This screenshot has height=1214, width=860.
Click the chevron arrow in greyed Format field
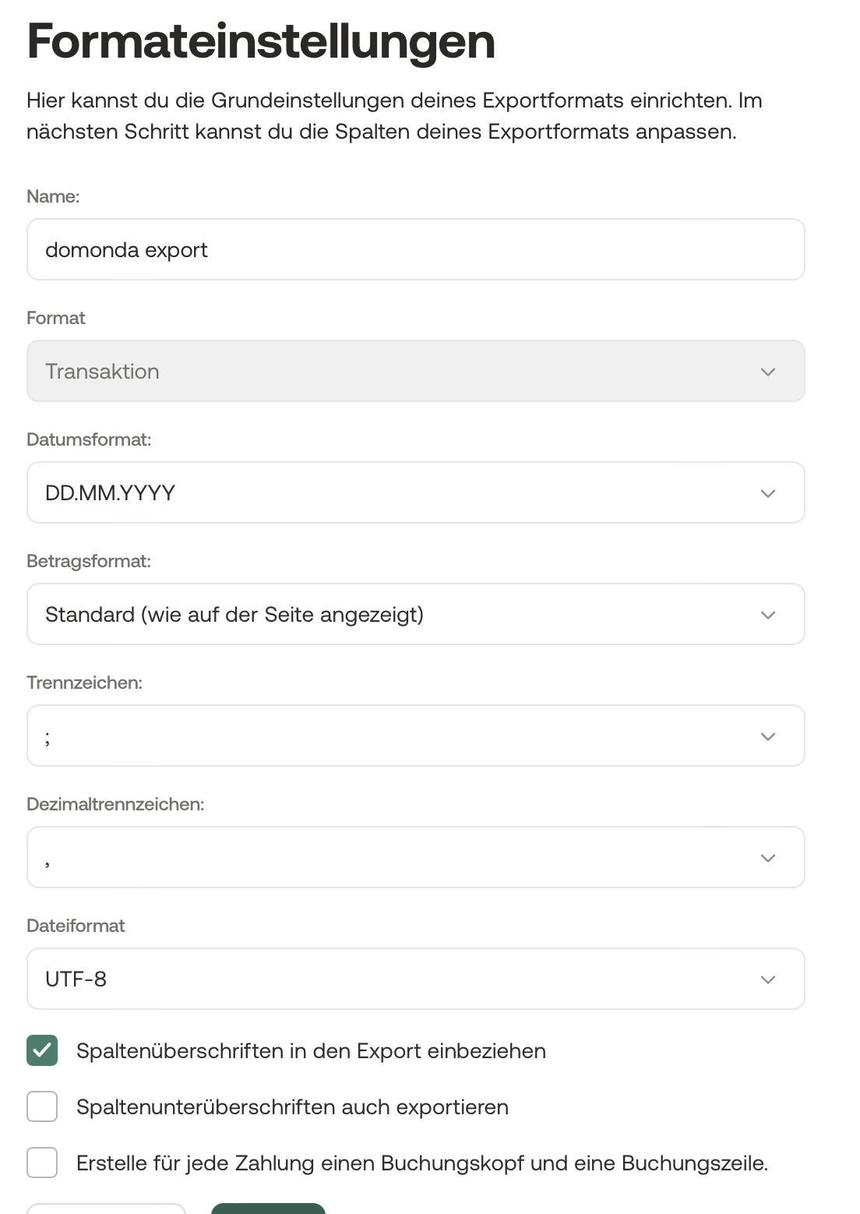767,372
